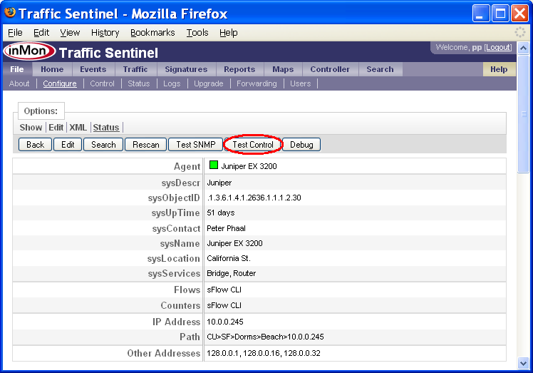Image resolution: width=533 pixels, height=373 pixels.
Task: Click the Firefox loading throbber icon
Action: click(x=519, y=32)
